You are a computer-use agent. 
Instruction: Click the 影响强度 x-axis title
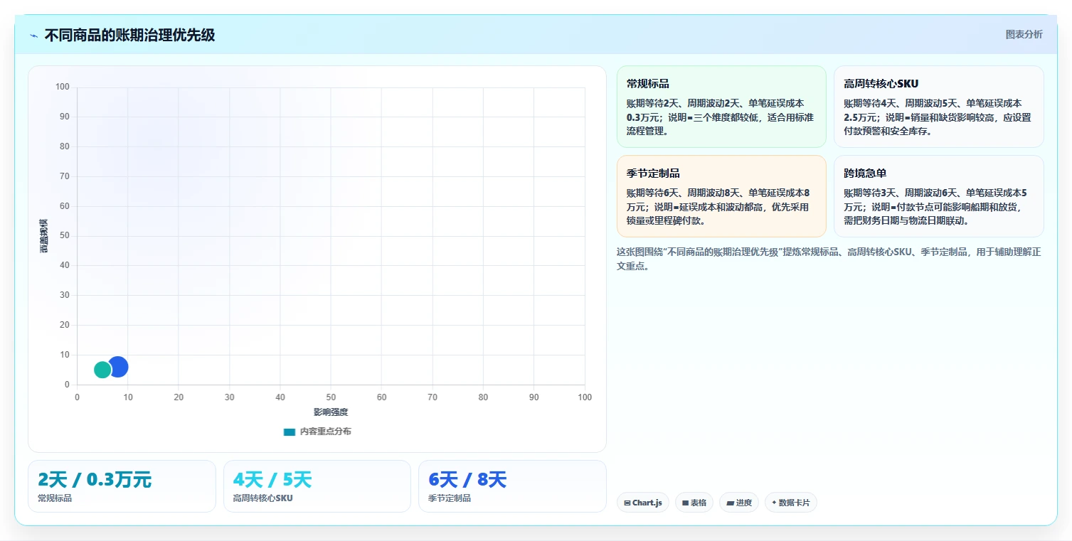(331, 412)
